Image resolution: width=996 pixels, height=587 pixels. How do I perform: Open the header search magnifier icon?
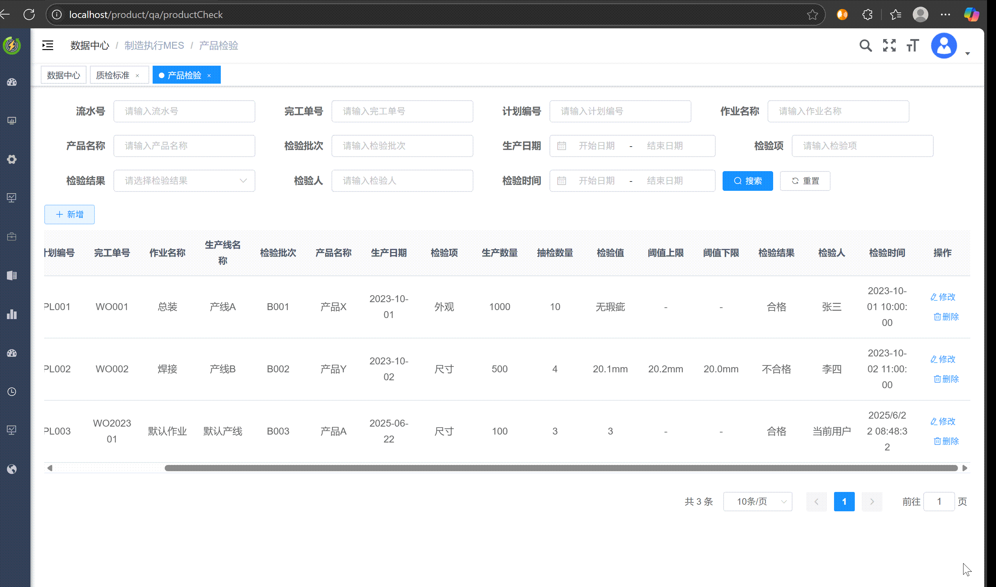(866, 46)
